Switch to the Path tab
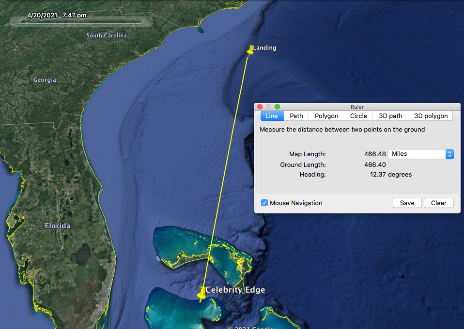Image resolution: width=464 pixels, height=329 pixels. pyautogui.click(x=296, y=116)
